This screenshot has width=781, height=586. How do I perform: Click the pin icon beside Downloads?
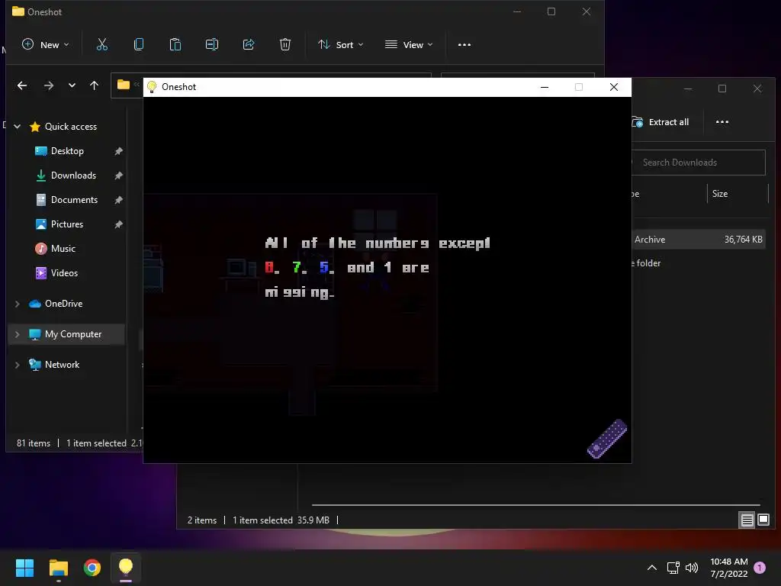point(118,175)
